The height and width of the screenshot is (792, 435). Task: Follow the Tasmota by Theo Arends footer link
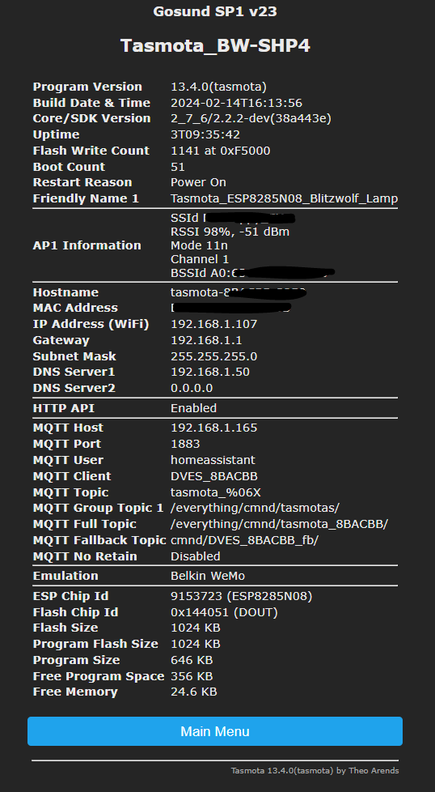click(315, 770)
